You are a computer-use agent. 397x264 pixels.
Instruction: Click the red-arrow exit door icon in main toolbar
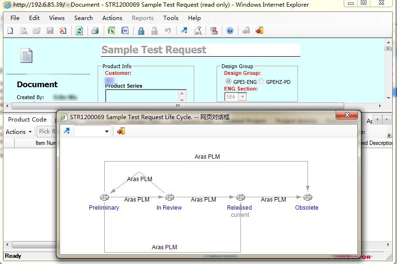tap(260, 30)
